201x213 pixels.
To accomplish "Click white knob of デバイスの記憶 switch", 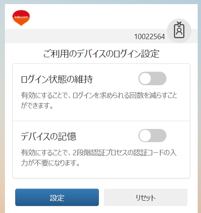I will point(145,136).
